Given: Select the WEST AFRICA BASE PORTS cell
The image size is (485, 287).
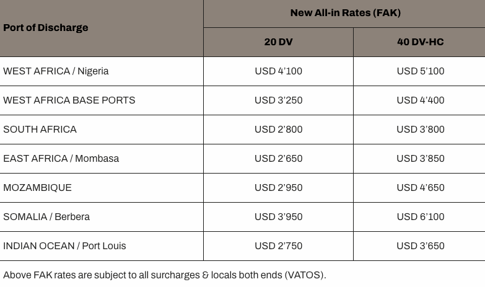Looking at the screenshot, I should pyautogui.click(x=69, y=100).
